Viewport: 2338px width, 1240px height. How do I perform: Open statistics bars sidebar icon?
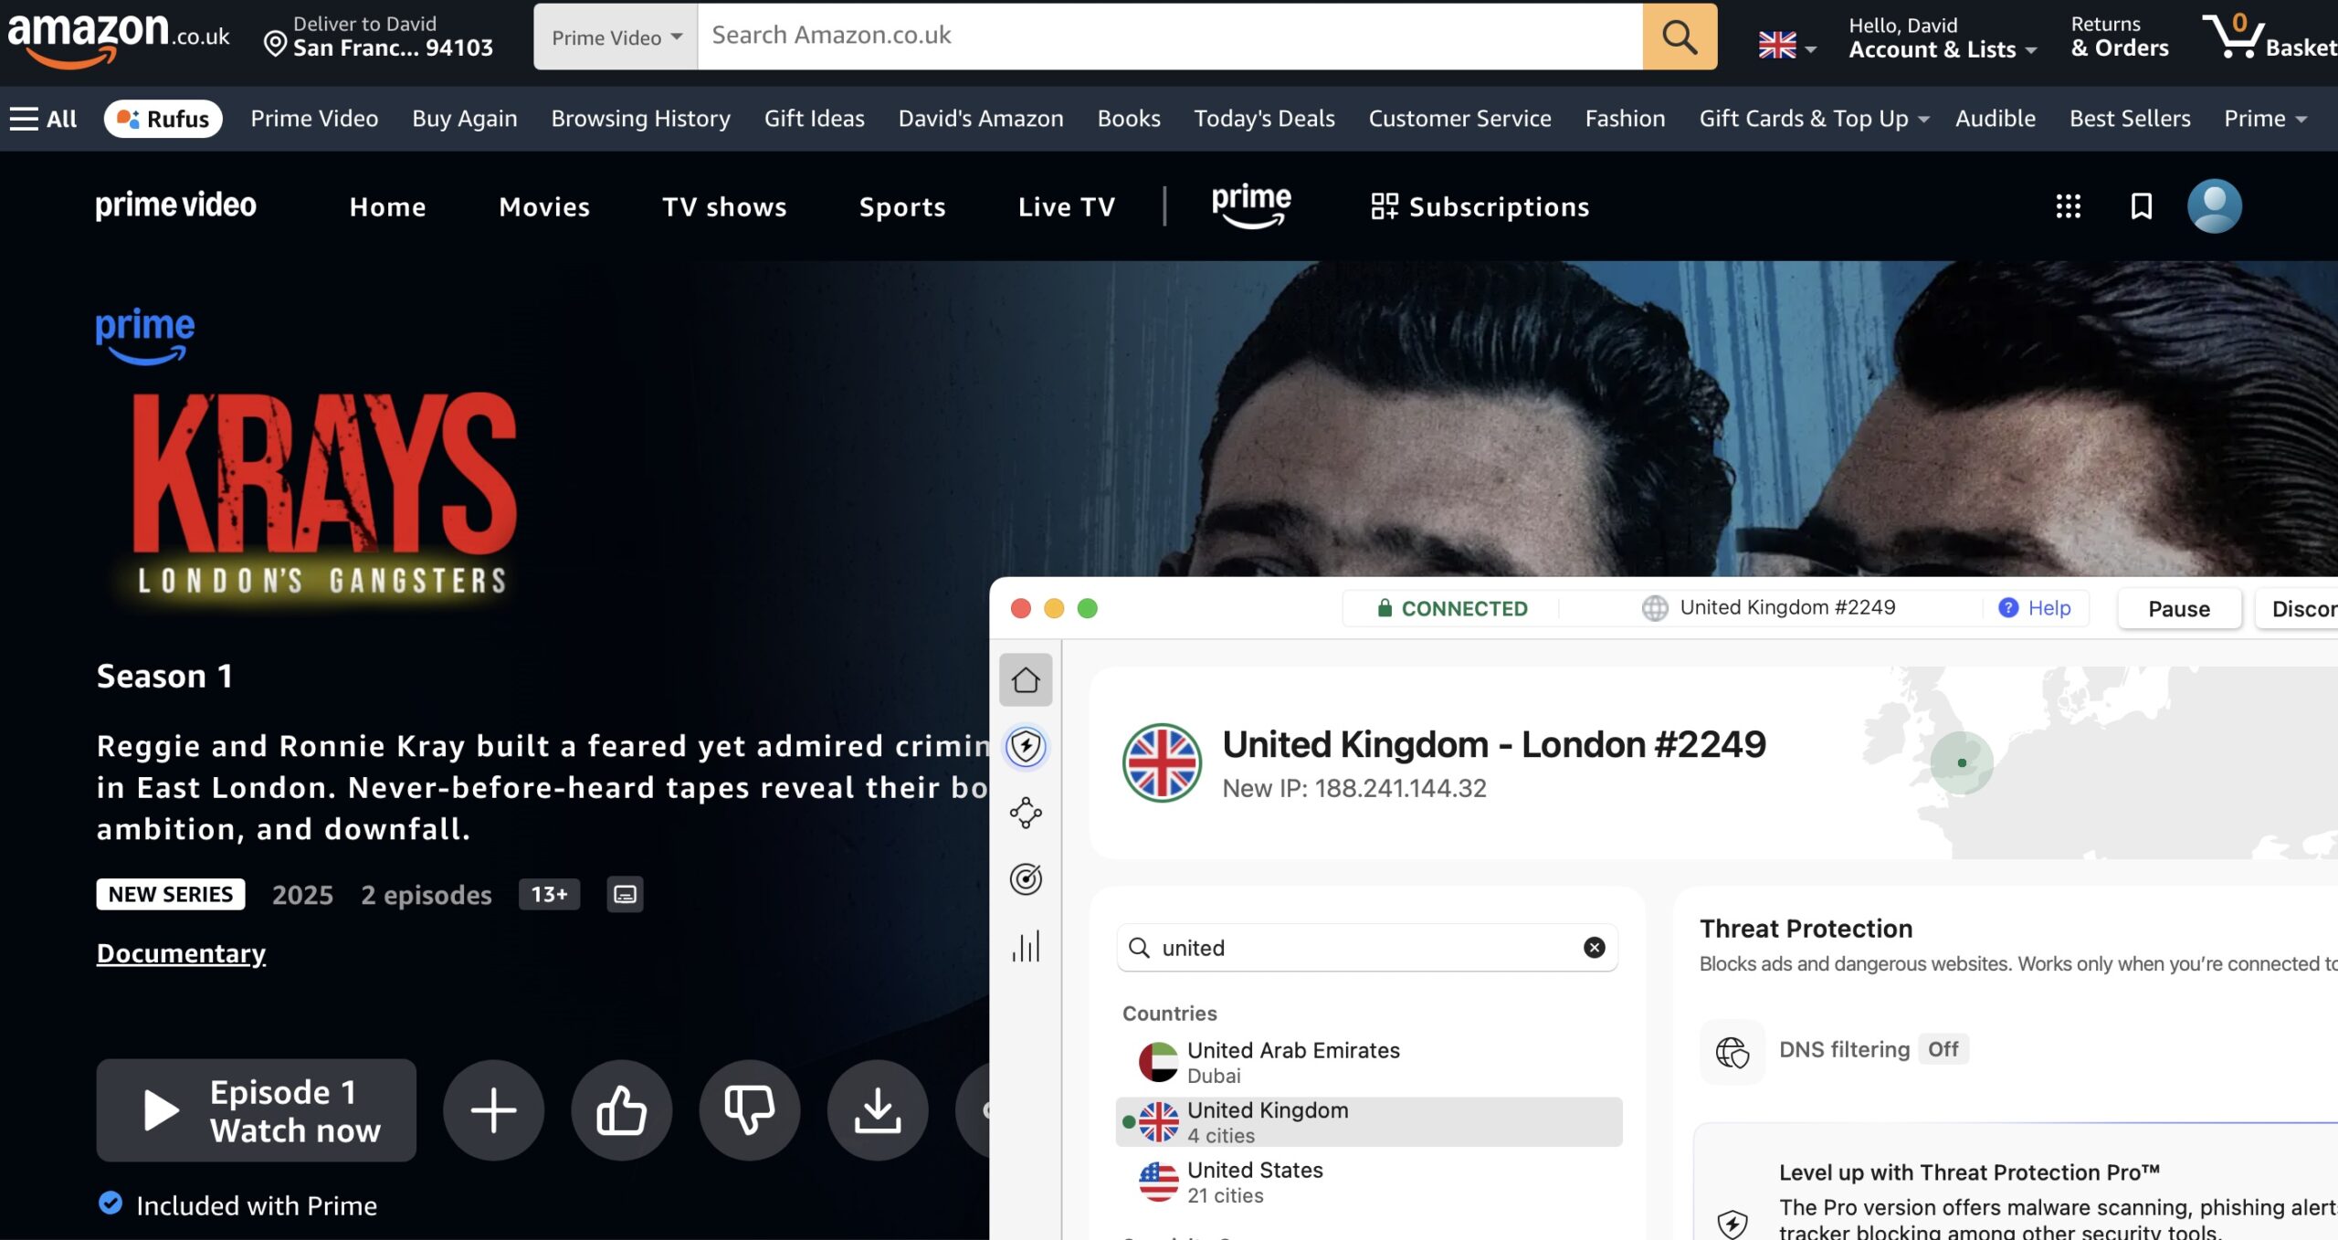tap(1026, 946)
